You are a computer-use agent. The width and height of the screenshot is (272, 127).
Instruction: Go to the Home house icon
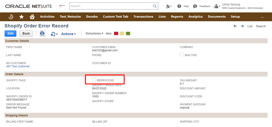(x=32, y=17)
